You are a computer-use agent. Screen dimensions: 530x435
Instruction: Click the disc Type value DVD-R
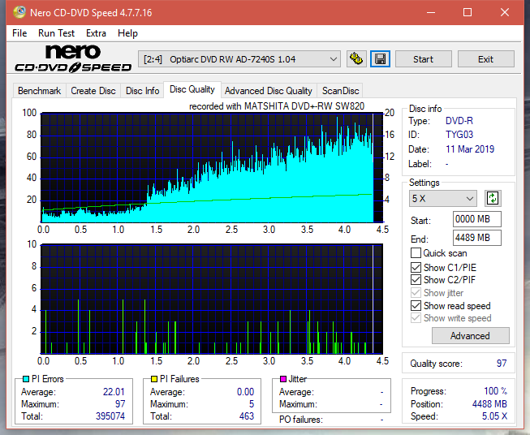[x=459, y=121]
